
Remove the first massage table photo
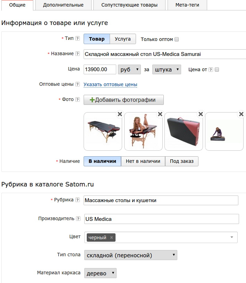click(x=120, y=114)
